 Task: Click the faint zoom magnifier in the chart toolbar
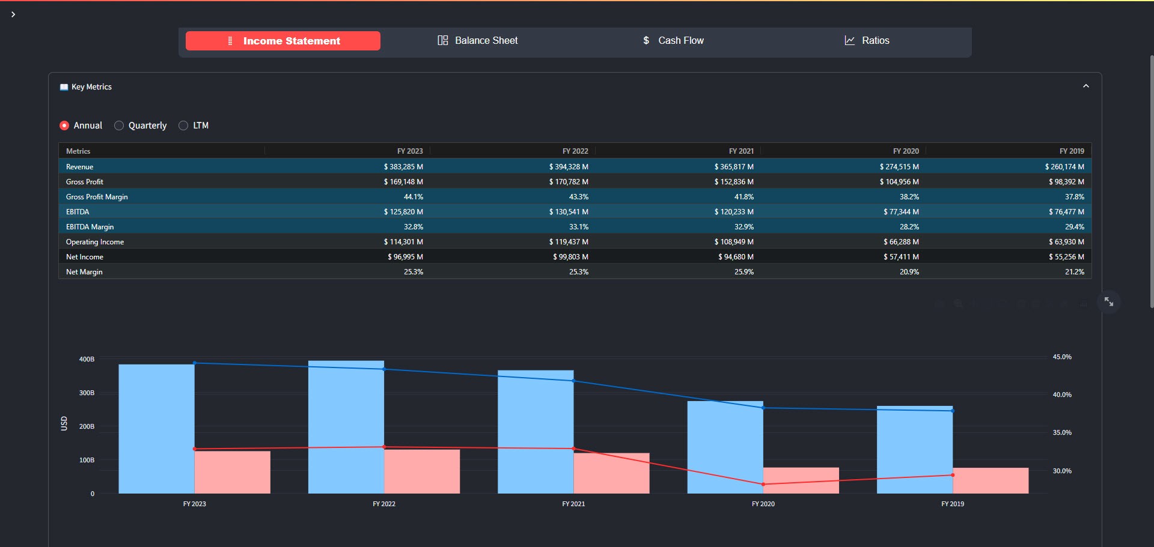pyautogui.click(x=958, y=304)
